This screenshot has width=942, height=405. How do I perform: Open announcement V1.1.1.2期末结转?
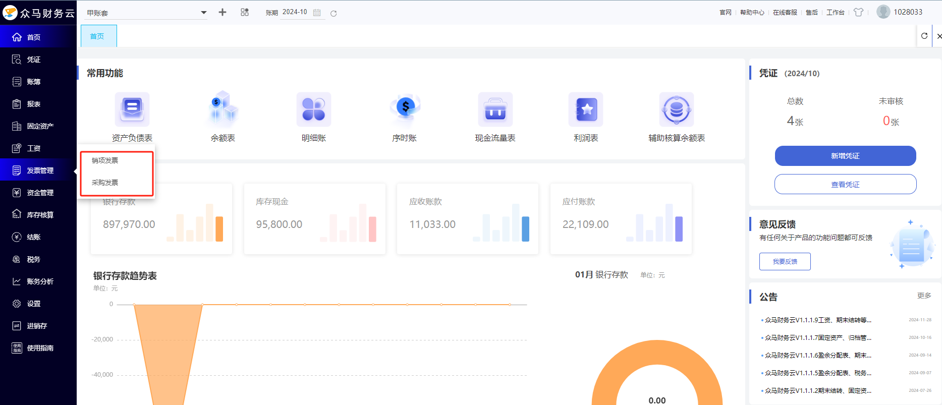(818, 391)
